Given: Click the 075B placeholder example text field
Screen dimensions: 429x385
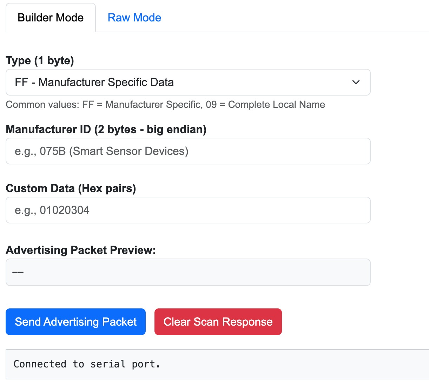Looking at the screenshot, I should tap(188, 151).
